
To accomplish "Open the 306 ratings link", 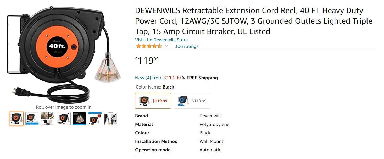I will (x=187, y=46).
